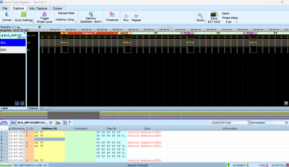Open the BUS_MIPI I3C report selector dropdown
Screen dimensions: 289x167
pos(47,123)
